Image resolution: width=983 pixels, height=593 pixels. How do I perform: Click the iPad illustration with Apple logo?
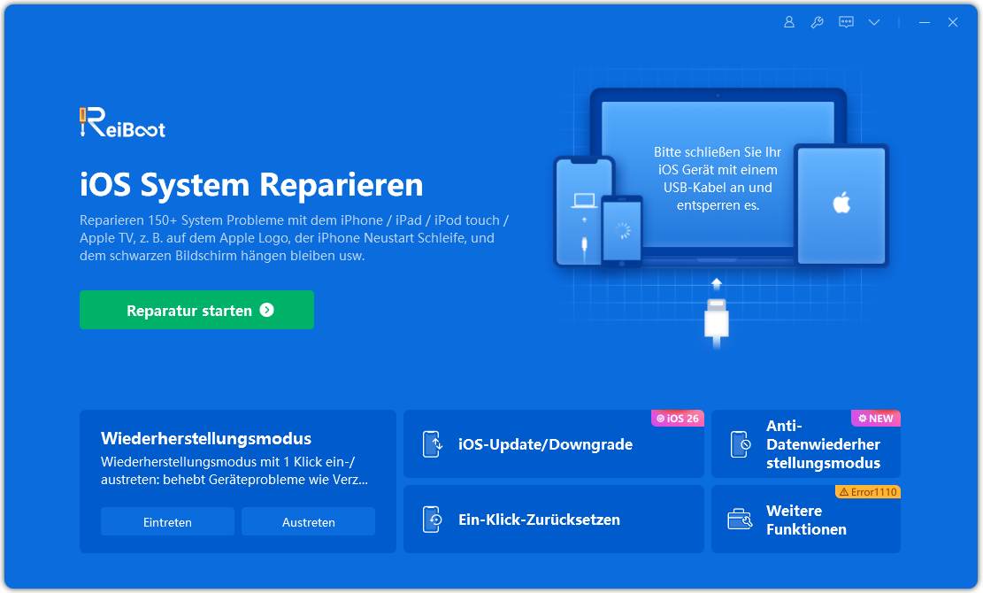pos(841,204)
